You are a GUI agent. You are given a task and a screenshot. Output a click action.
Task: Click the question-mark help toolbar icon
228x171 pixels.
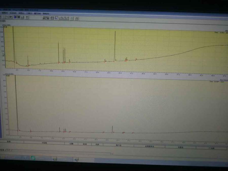[x=27, y=17]
